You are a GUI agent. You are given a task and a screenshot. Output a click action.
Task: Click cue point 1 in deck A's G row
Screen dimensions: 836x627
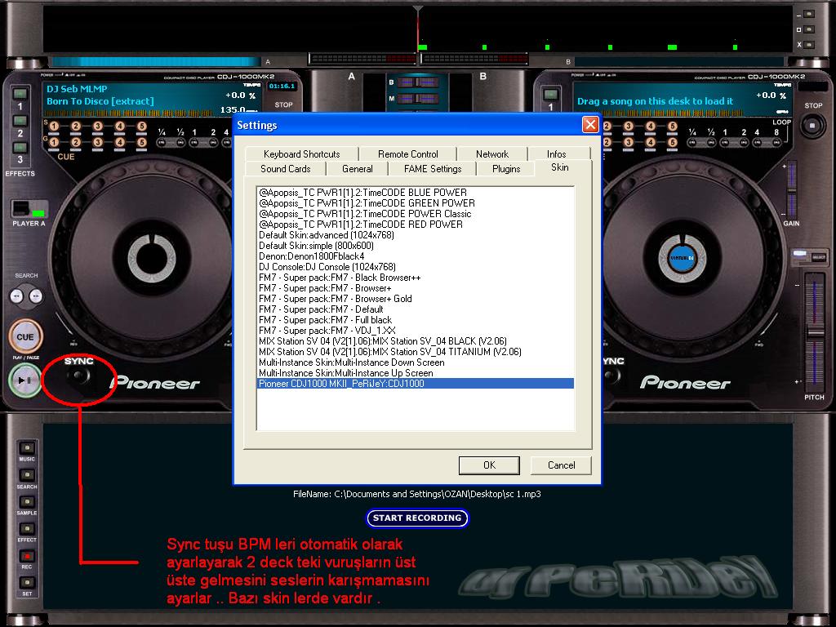coord(54,142)
